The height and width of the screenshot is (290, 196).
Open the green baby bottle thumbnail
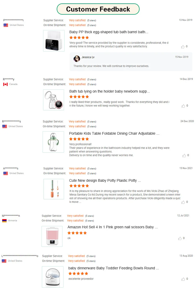pyautogui.click(x=53, y=142)
